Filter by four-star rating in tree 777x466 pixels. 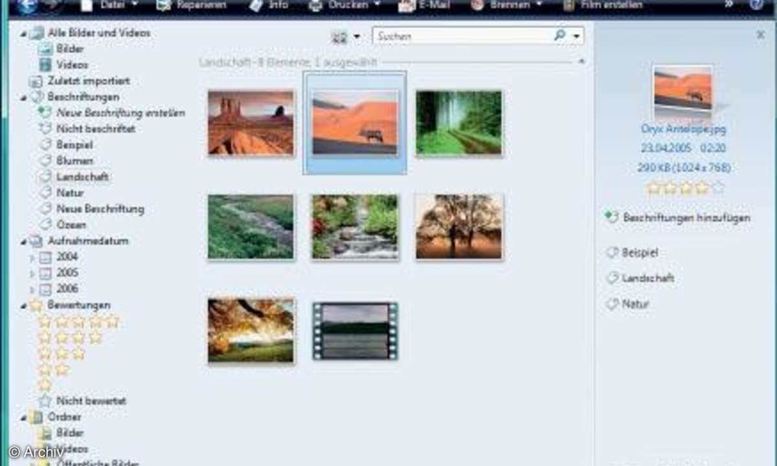coord(70,337)
